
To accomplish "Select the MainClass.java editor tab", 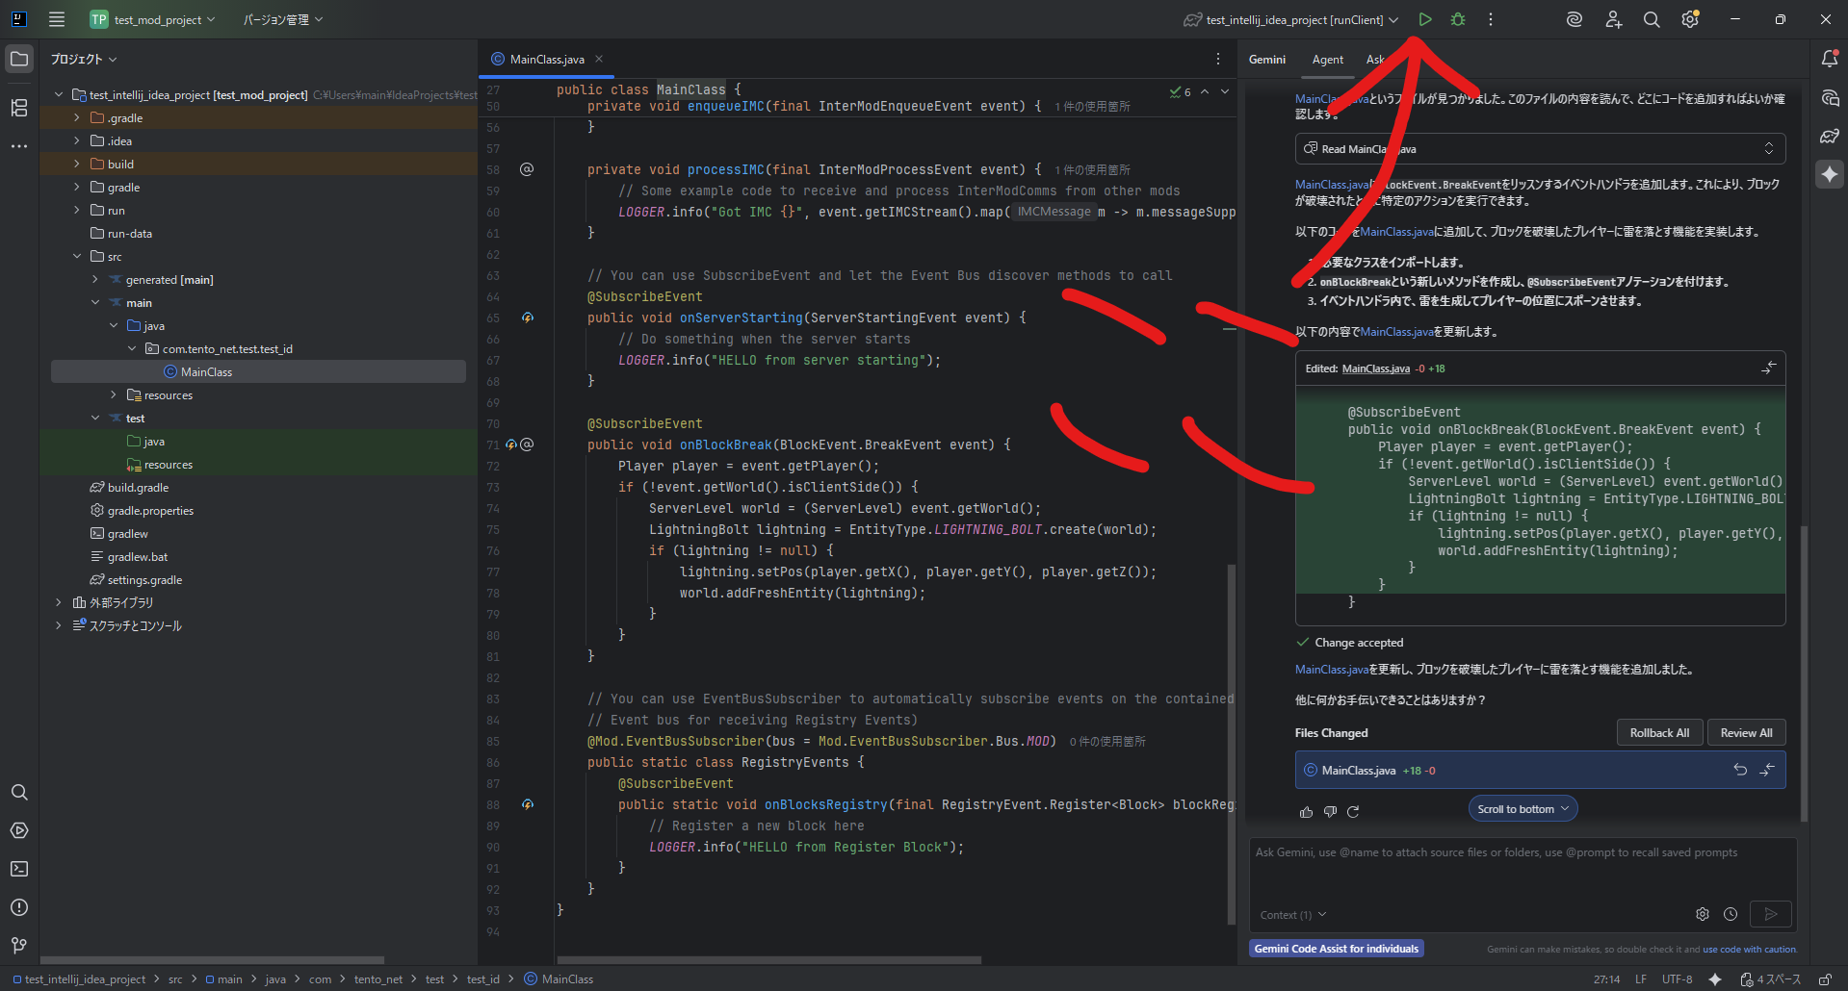I will pyautogui.click(x=546, y=60).
